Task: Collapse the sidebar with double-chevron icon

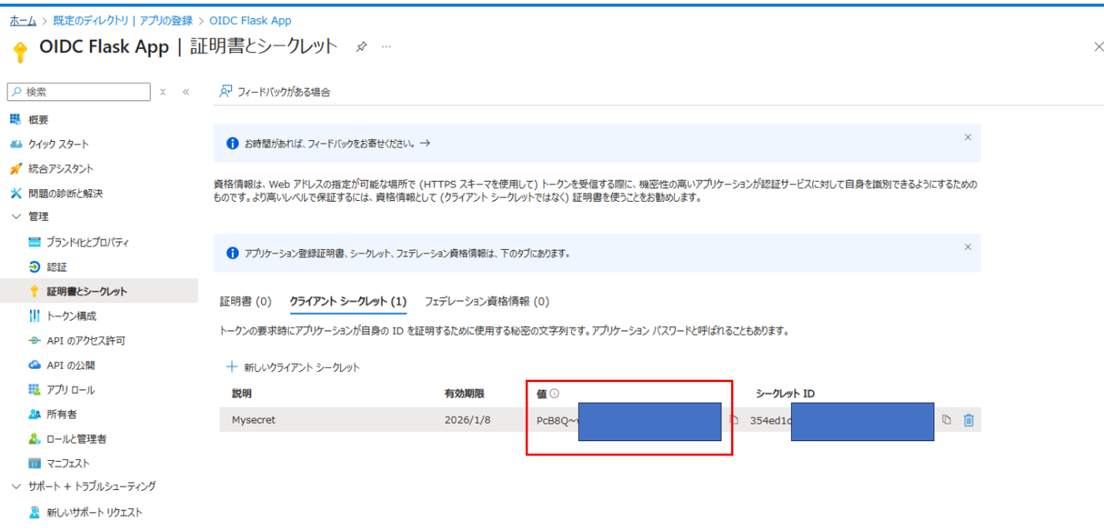Action: pos(186,91)
